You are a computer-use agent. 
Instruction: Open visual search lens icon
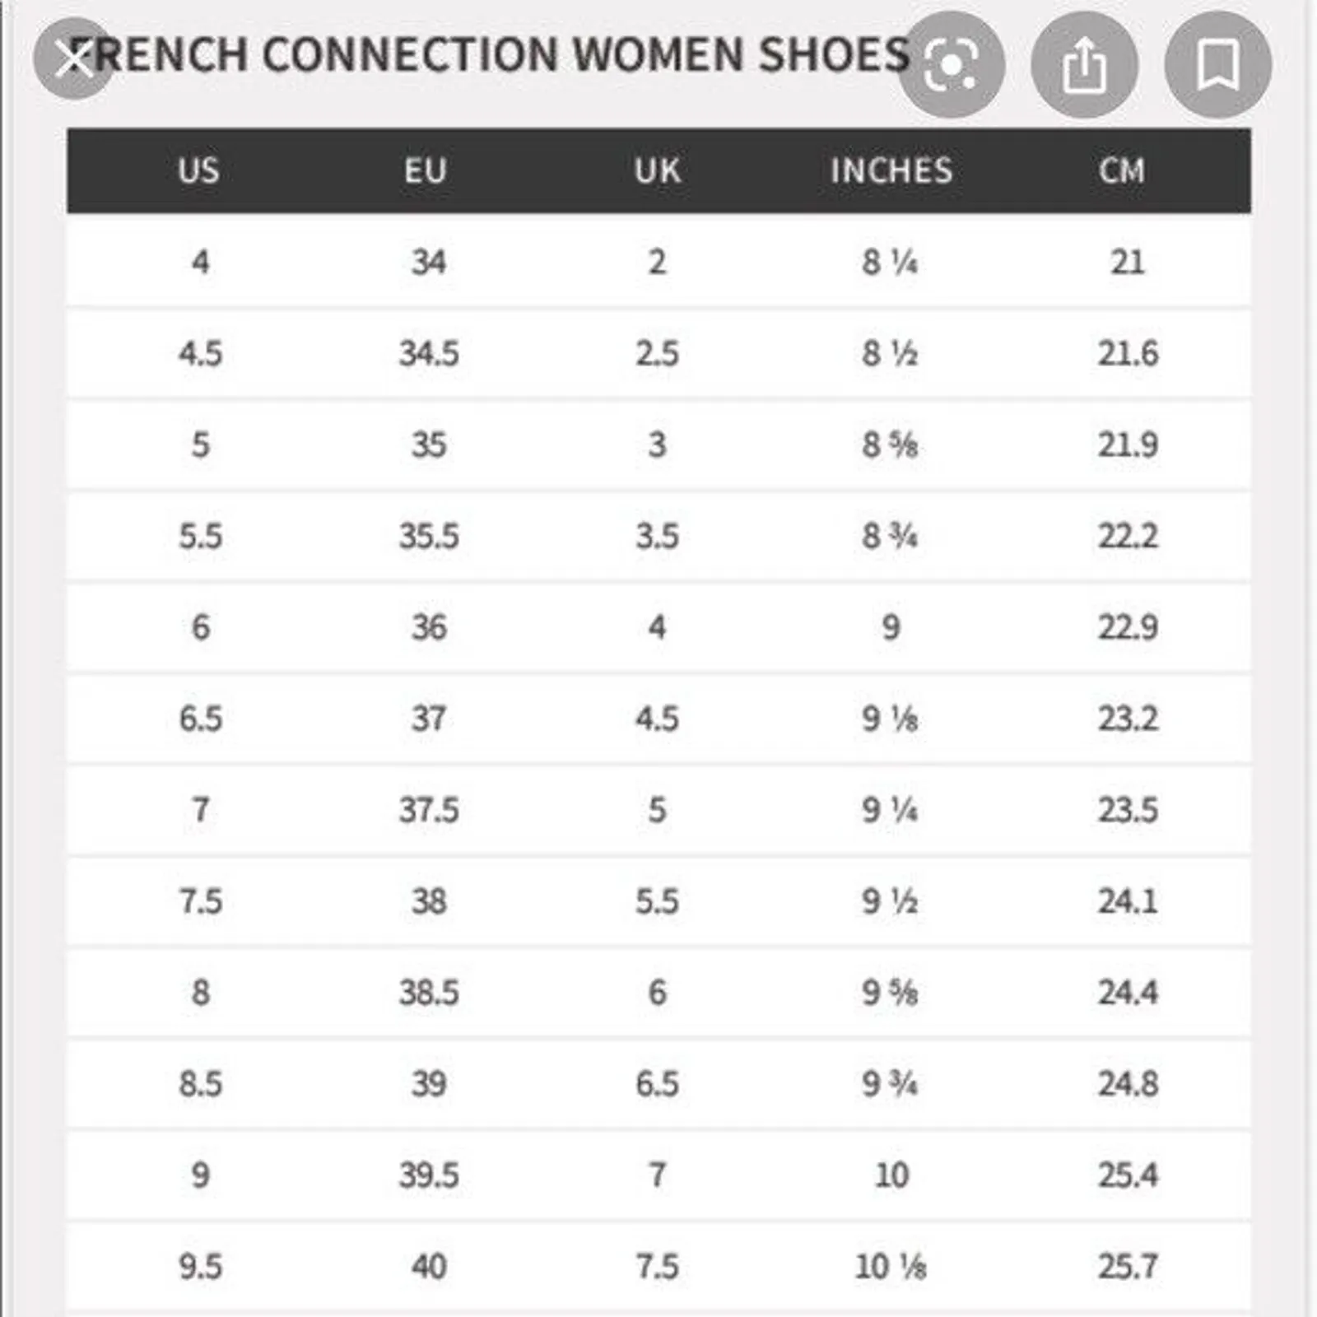click(x=951, y=64)
